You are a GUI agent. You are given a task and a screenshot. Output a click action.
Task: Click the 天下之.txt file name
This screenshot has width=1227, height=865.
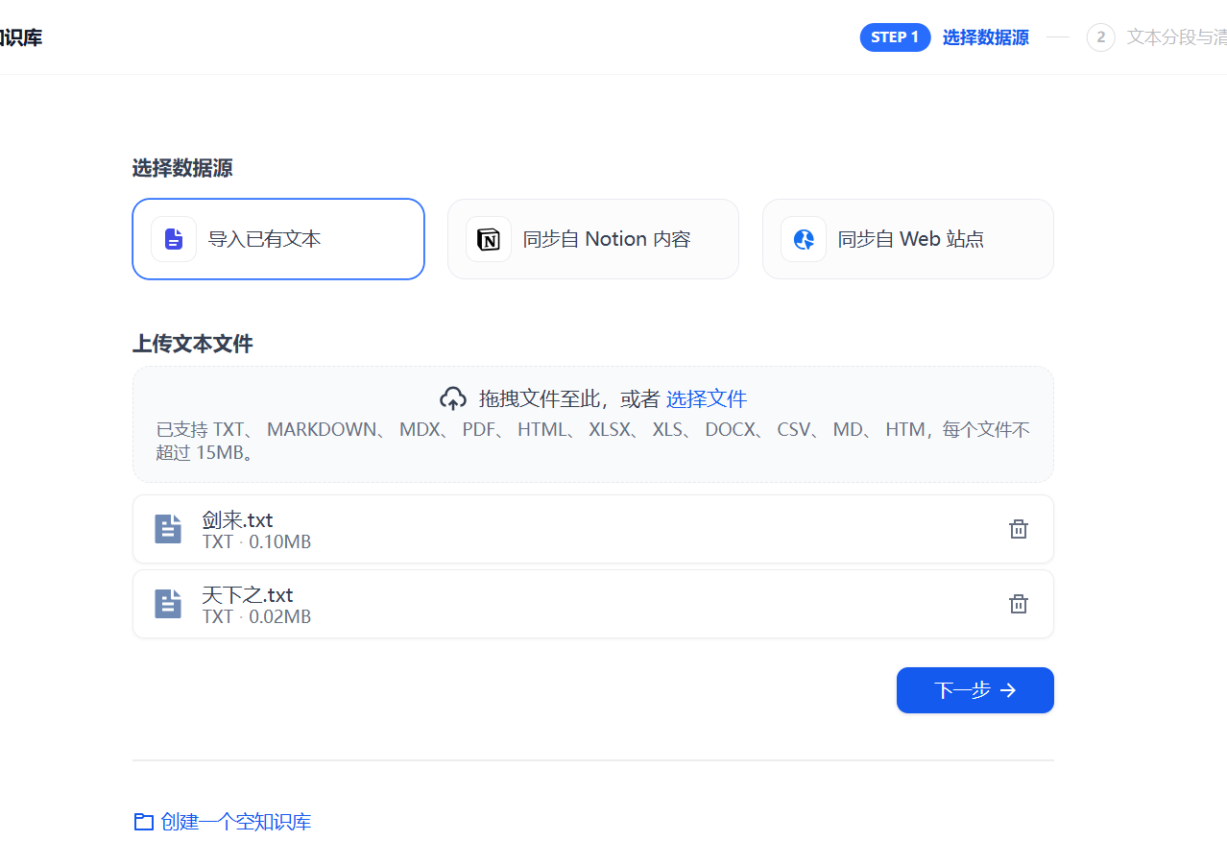(x=248, y=595)
